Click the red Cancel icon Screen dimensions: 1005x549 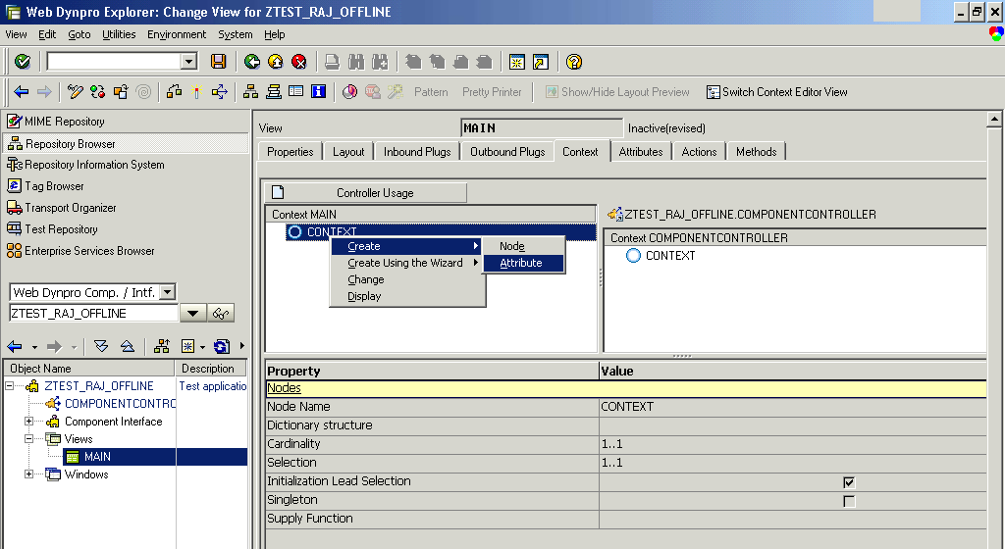click(299, 62)
